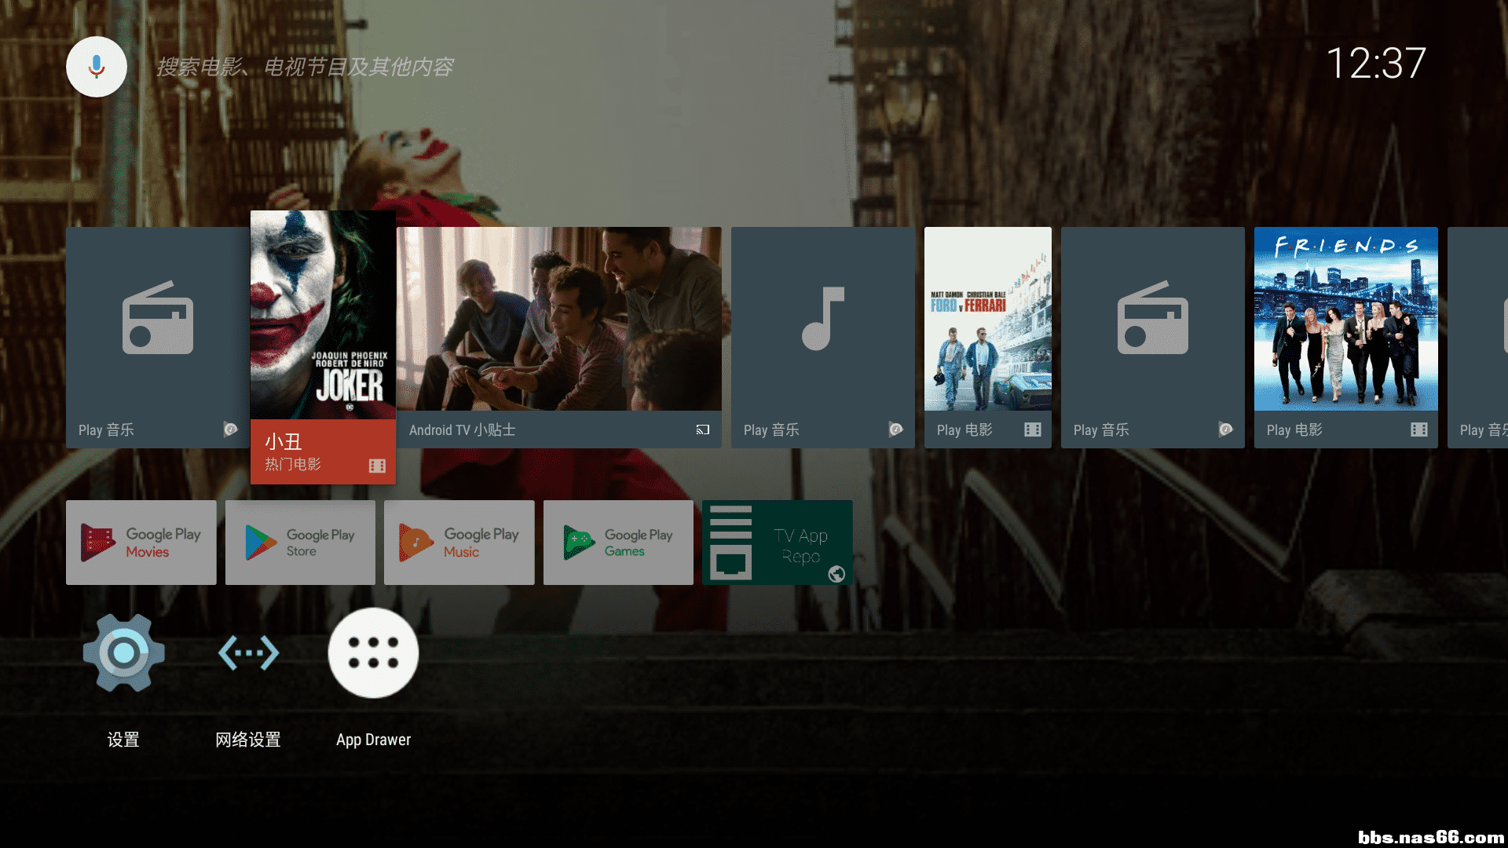Select the 小丑 Joker movie poster
This screenshot has height=848, width=1508.
323,314
